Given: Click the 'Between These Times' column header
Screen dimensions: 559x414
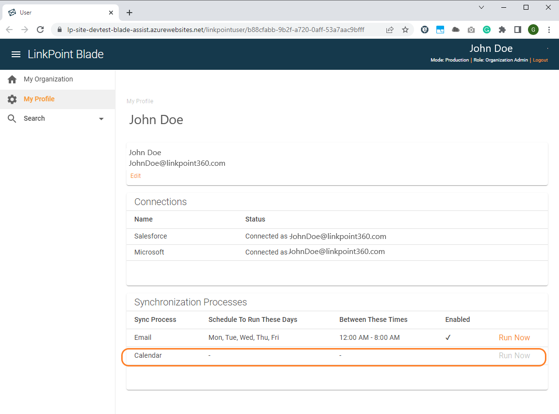Looking at the screenshot, I should pos(373,319).
